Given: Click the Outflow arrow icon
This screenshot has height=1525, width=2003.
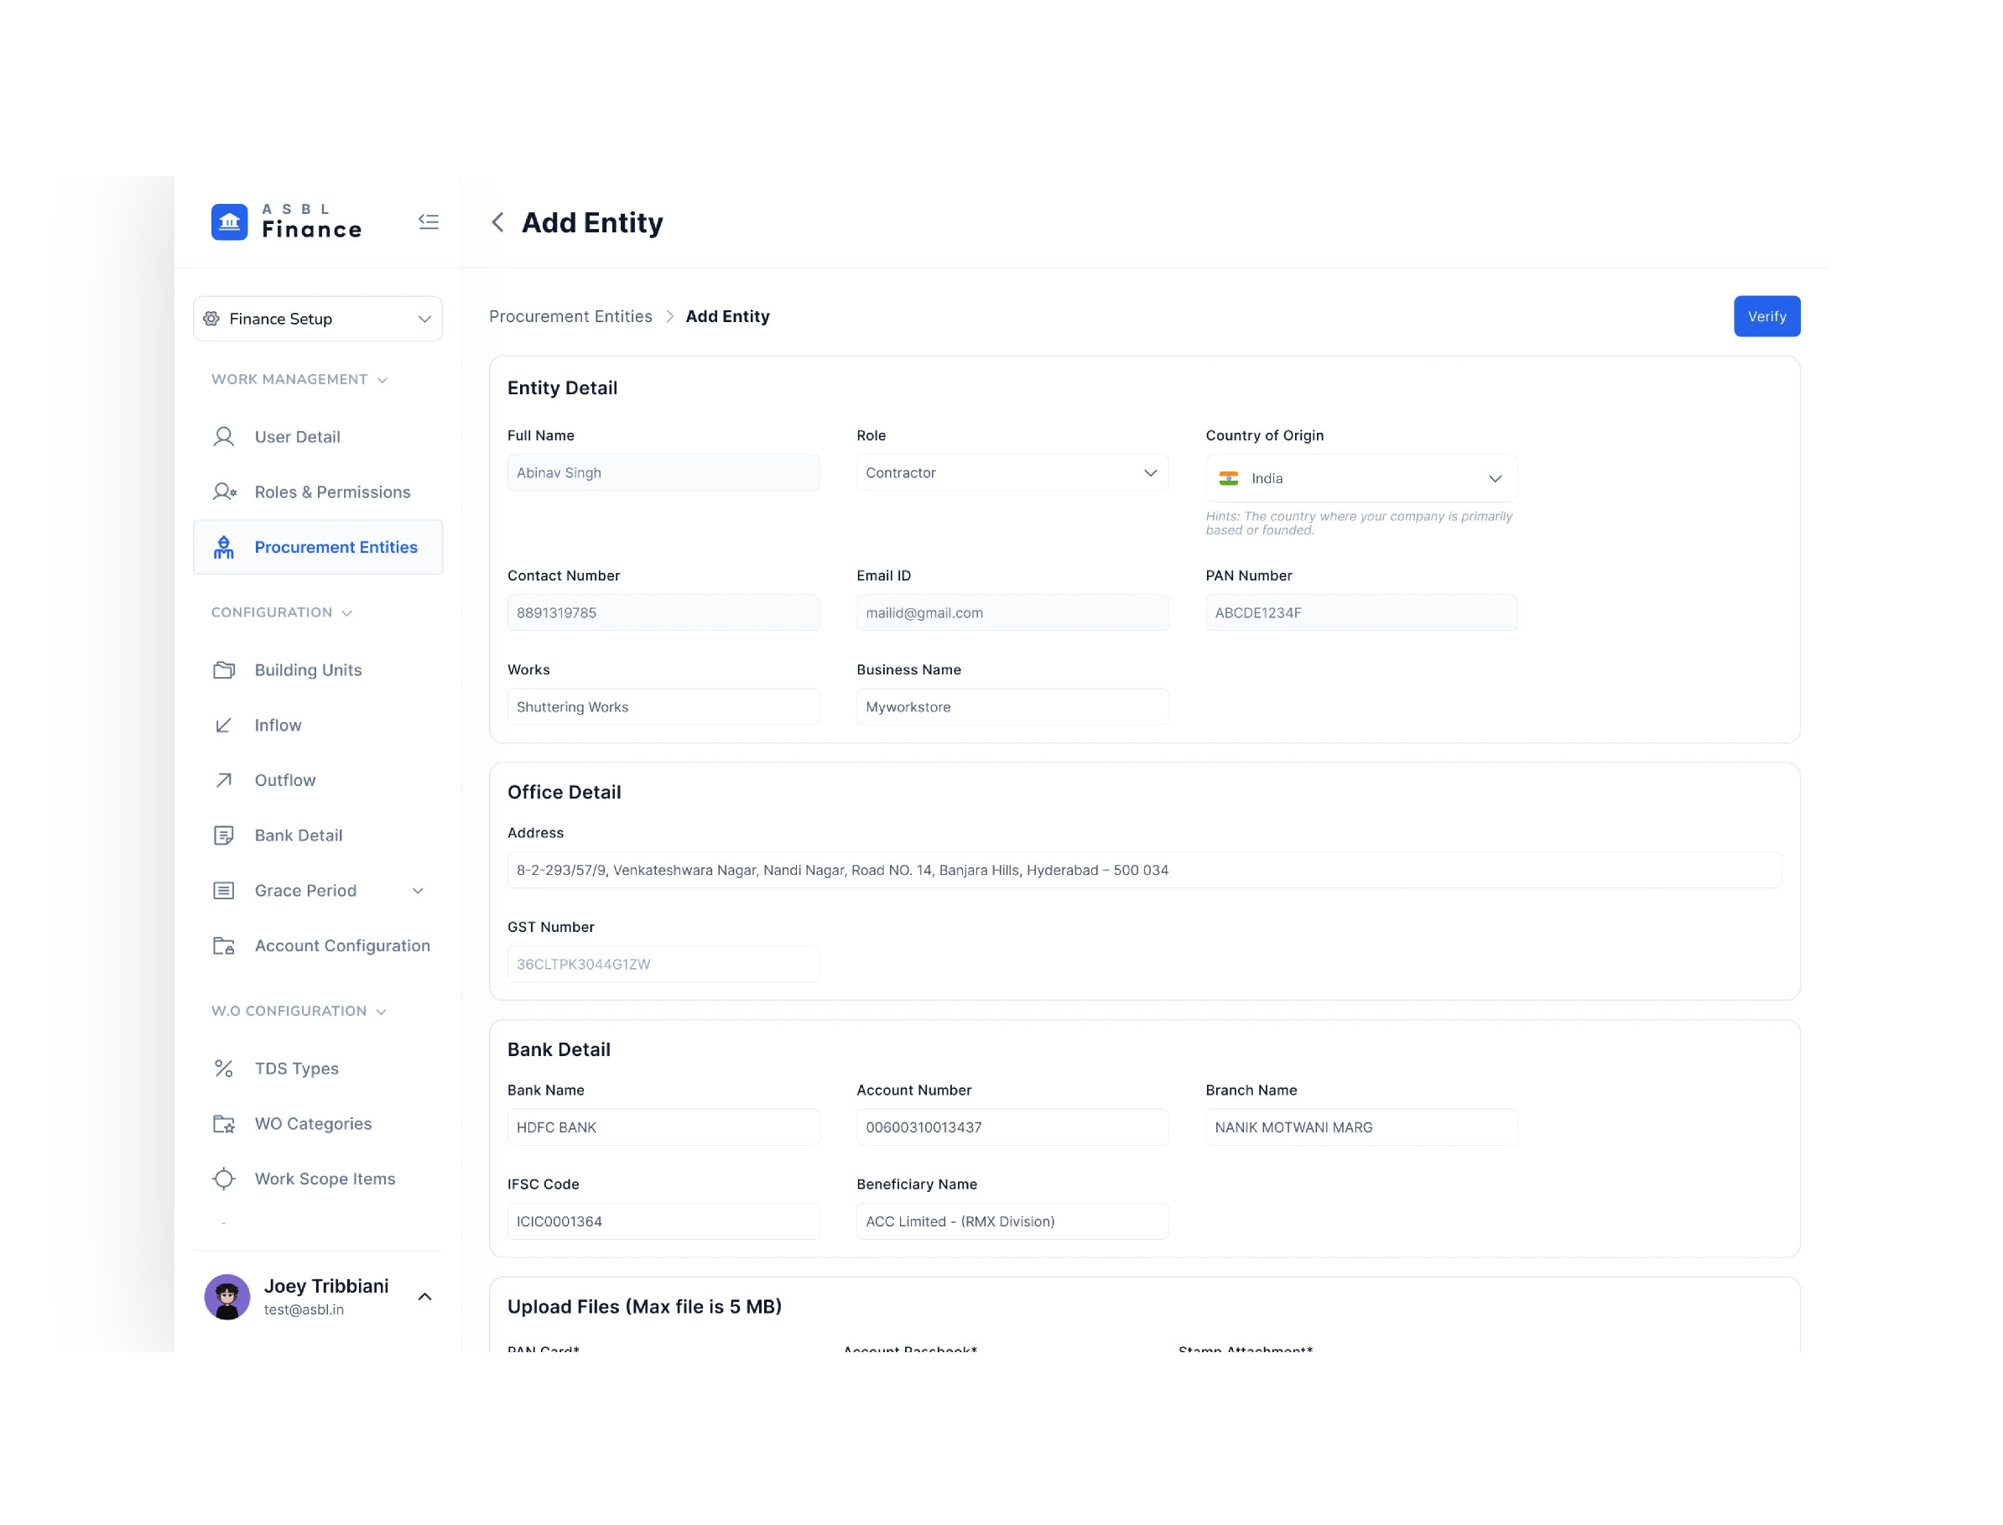Looking at the screenshot, I should [223, 780].
